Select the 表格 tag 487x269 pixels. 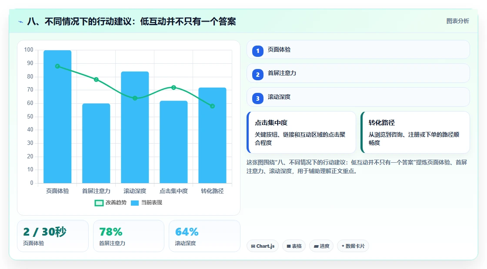pyautogui.click(x=294, y=246)
